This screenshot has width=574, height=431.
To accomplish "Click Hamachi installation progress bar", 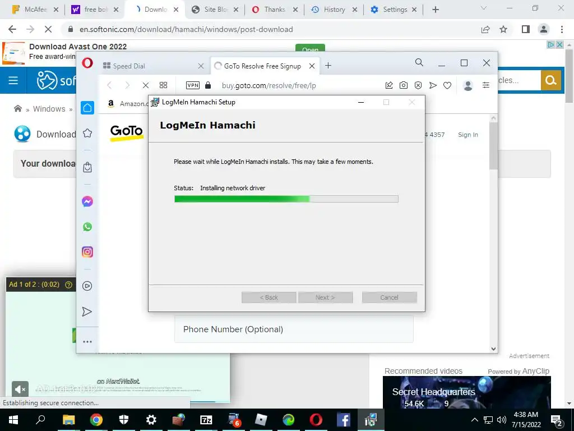I will click(286, 199).
